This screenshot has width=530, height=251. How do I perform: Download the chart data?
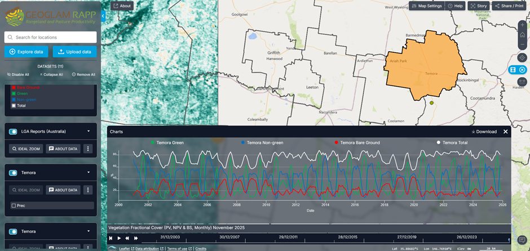click(484, 132)
